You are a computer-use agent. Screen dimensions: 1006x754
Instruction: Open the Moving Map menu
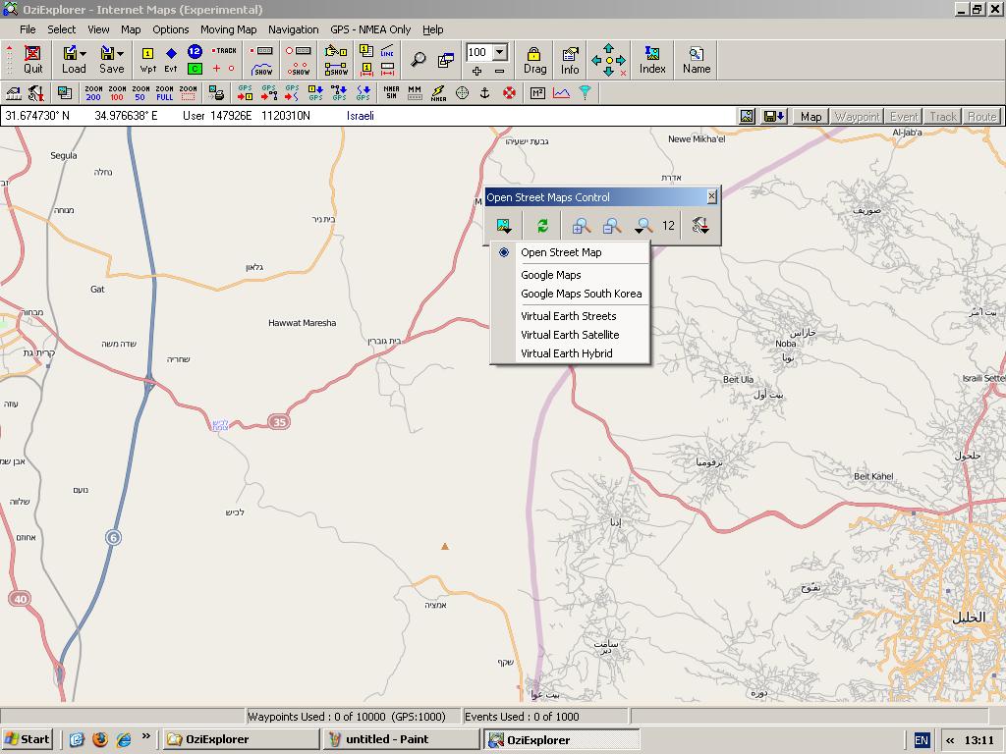click(x=228, y=29)
